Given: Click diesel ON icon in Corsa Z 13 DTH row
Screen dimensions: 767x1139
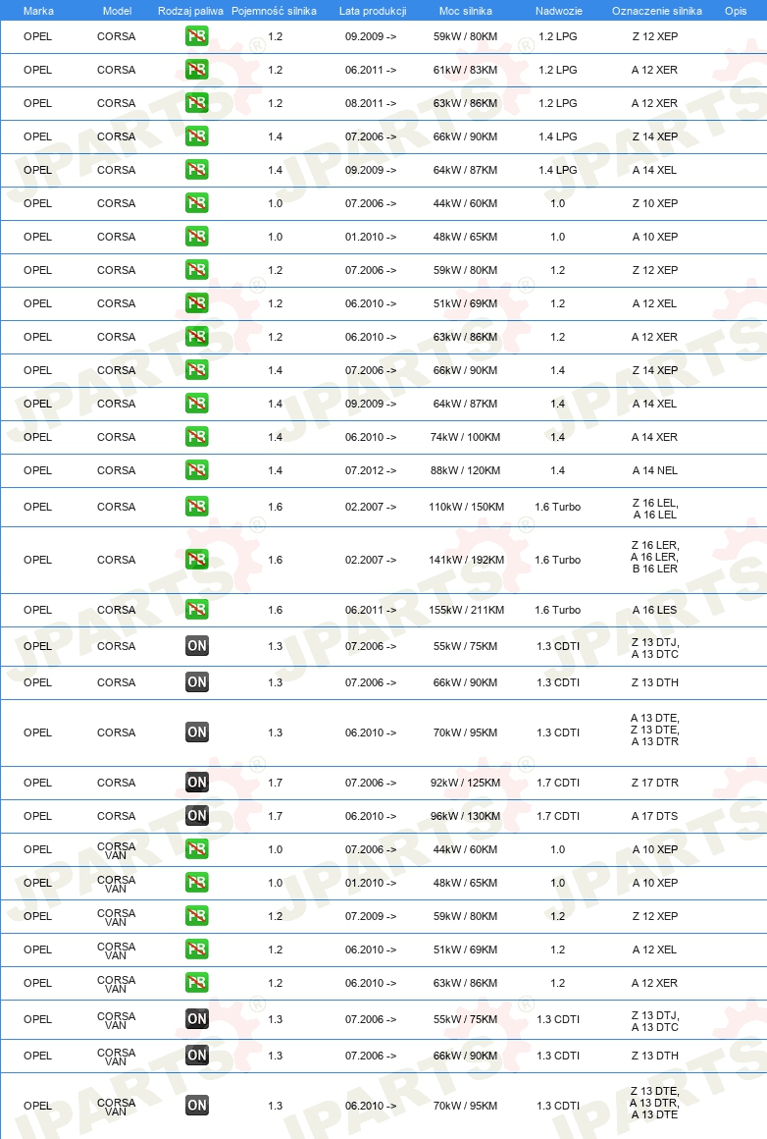Looking at the screenshot, I should pyautogui.click(x=196, y=682).
